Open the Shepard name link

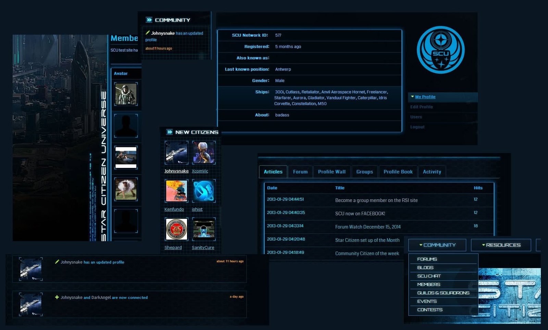click(x=173, y=248)
